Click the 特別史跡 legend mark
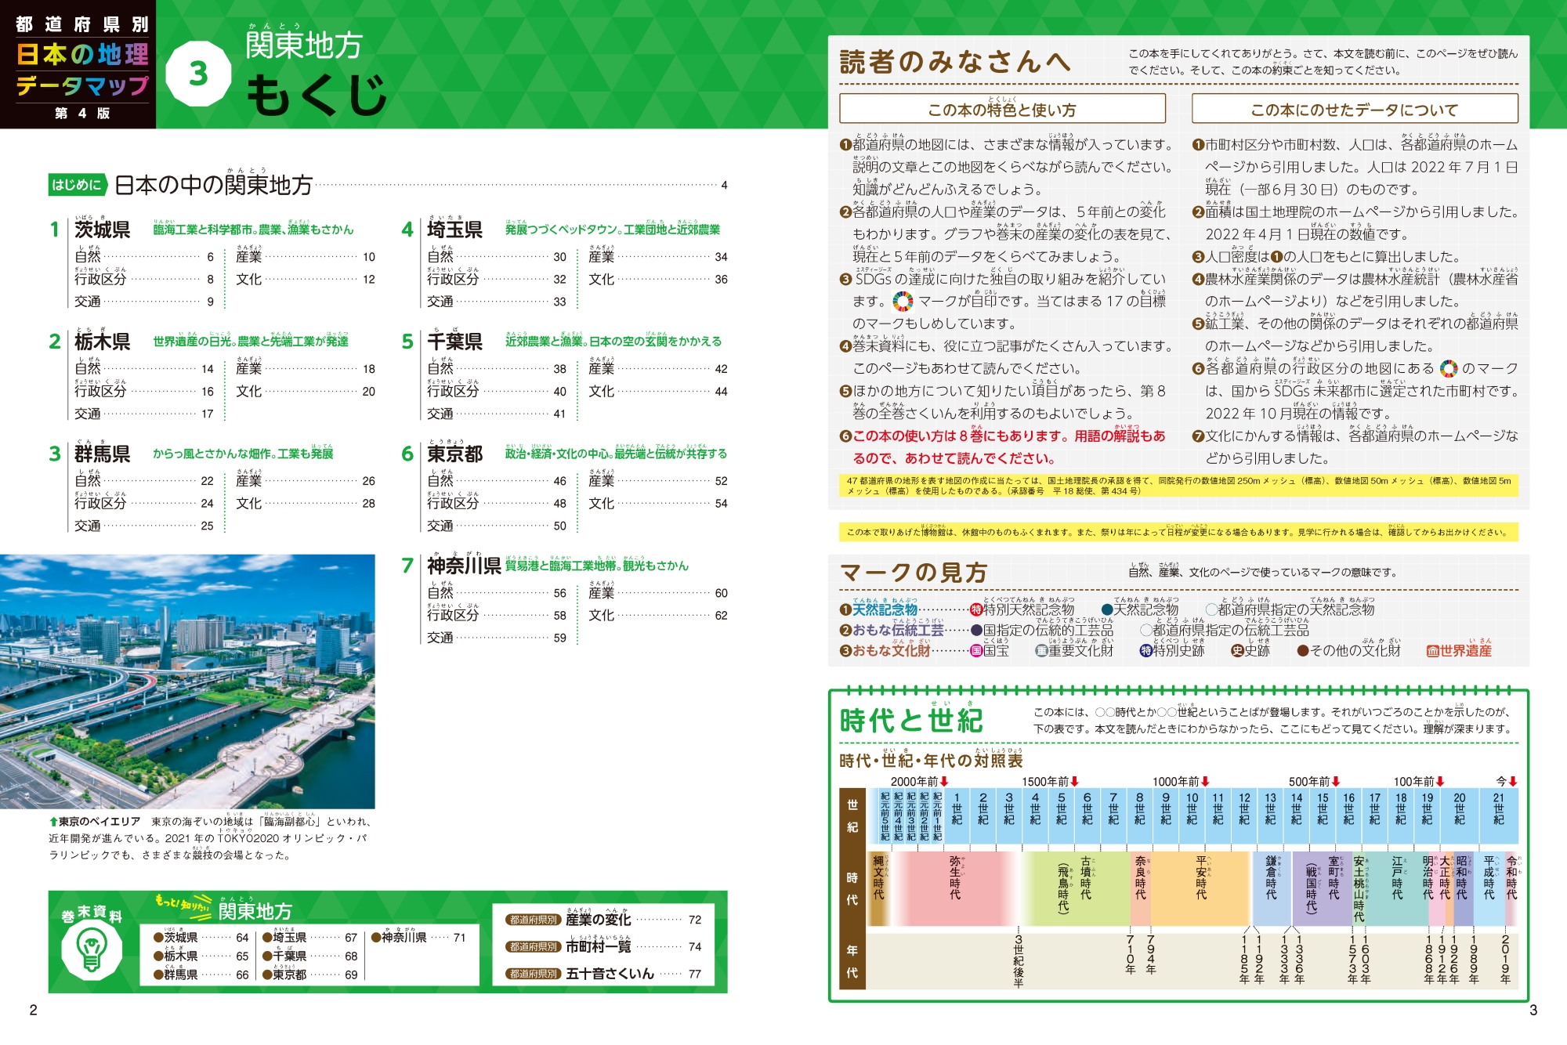This screenshot has height=1045, width=1567. pos(1145,650)
